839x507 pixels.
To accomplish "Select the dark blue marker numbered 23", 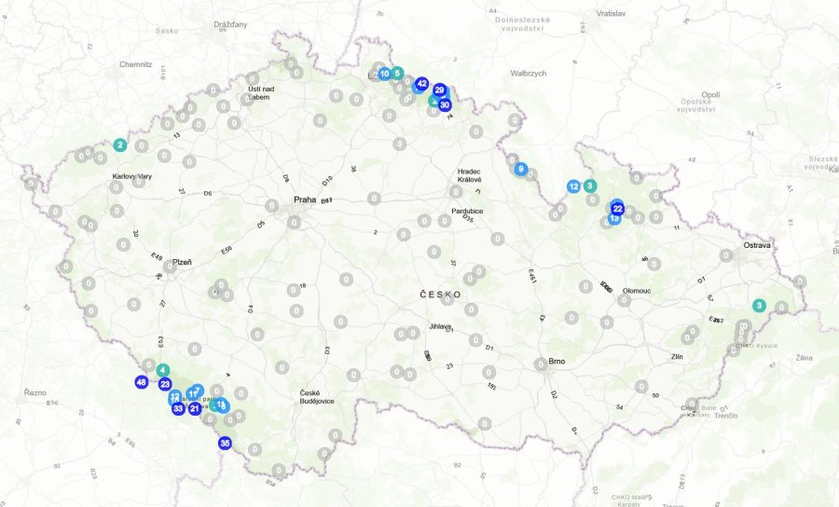I will [x=165, y=384].
